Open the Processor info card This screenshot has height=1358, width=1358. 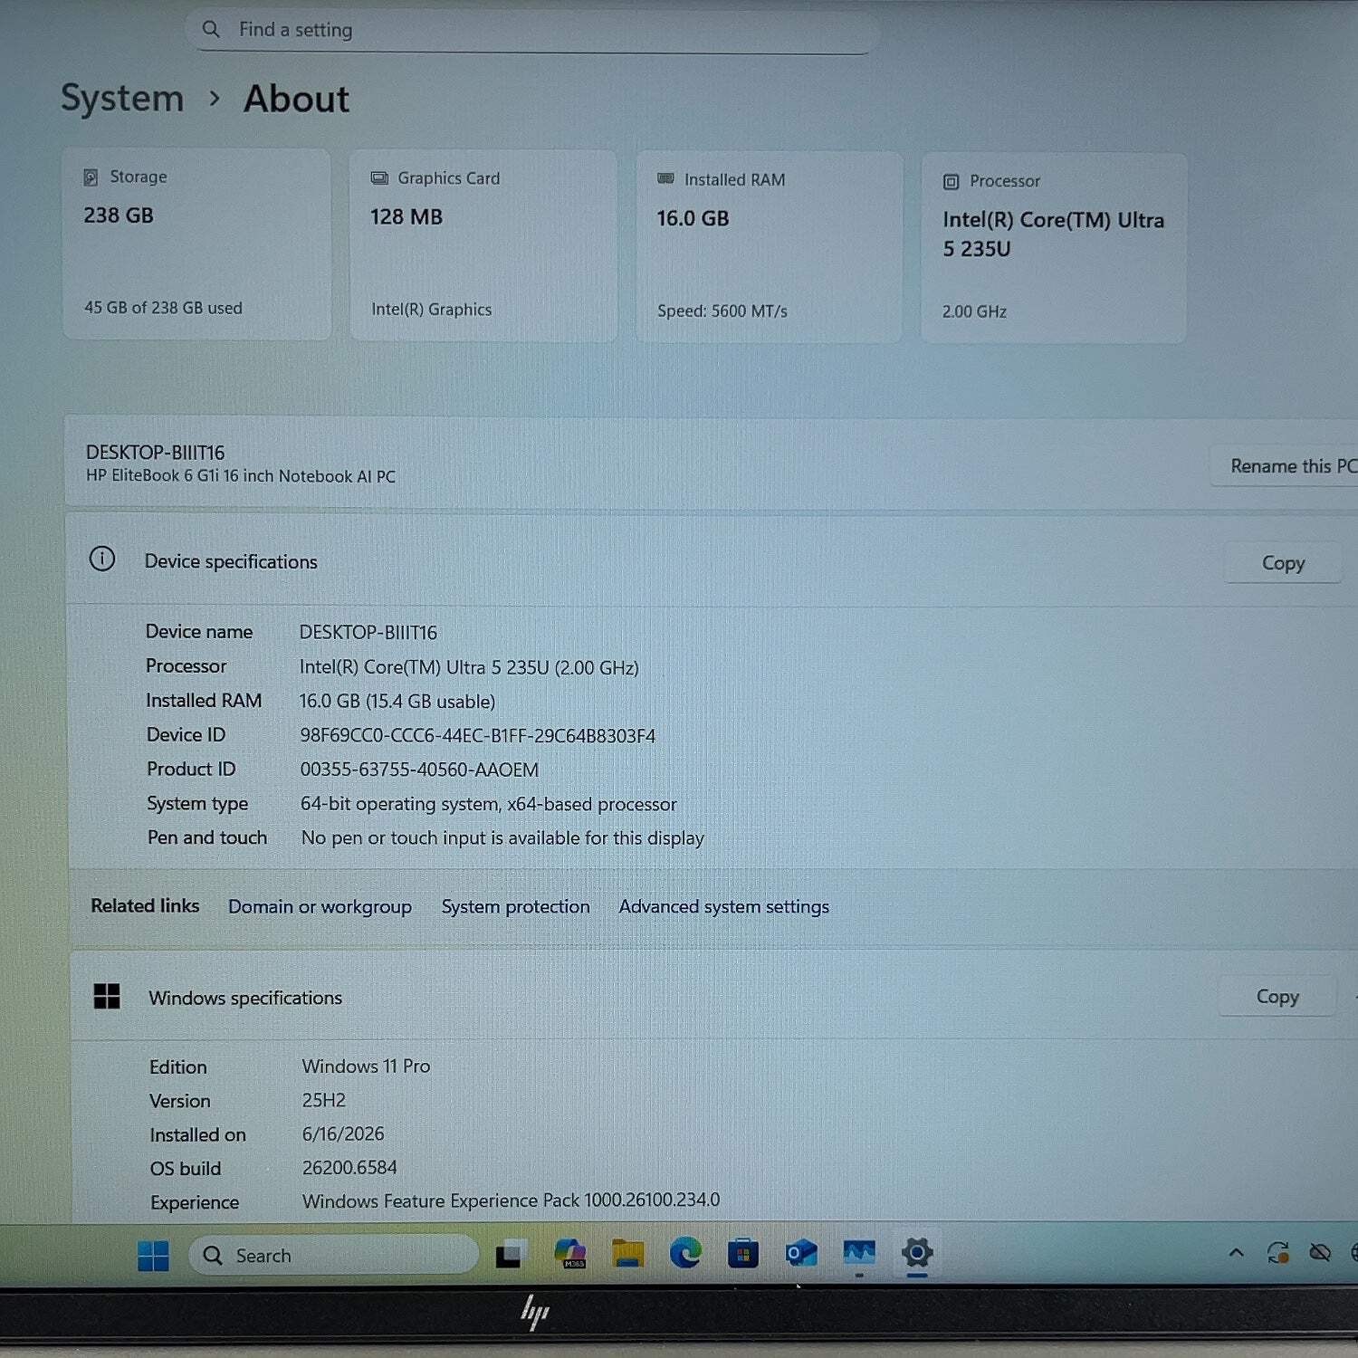pyautogui.click(x=1053, y=247)
